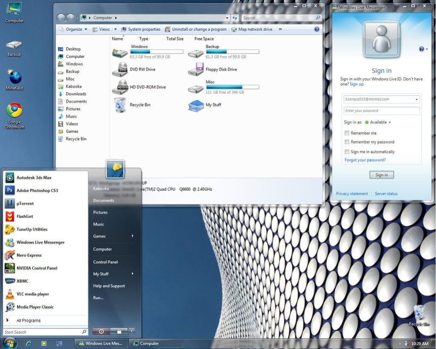
Task: Select the HD DVD-ROM Drive icon
Action: pyautogui.click(x=139, y=87)
